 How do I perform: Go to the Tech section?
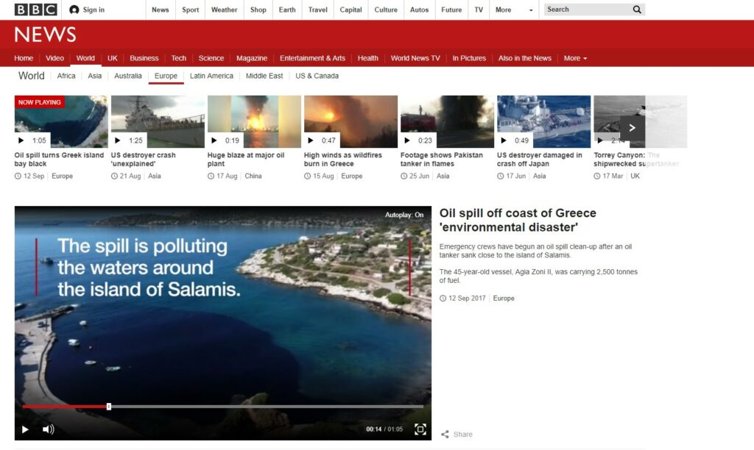178,58
